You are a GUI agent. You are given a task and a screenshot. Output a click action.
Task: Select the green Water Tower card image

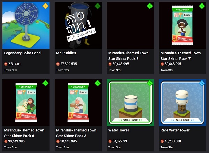pyautogui.click(x=130, y=102)
